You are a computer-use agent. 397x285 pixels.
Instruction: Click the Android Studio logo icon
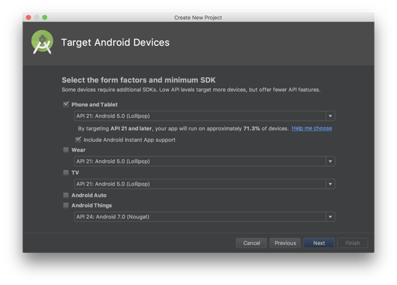42,44
